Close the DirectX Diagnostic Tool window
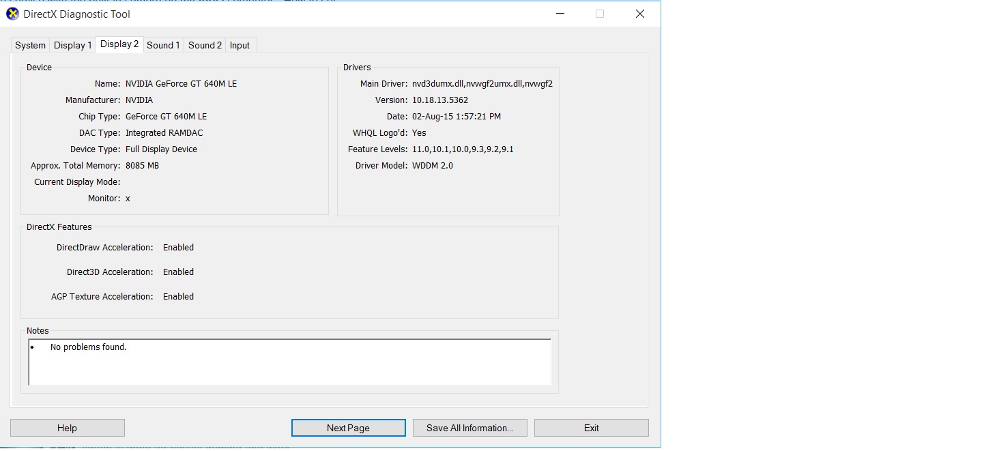The width and height of the screenshot is (984, 451). pos(639,14)
